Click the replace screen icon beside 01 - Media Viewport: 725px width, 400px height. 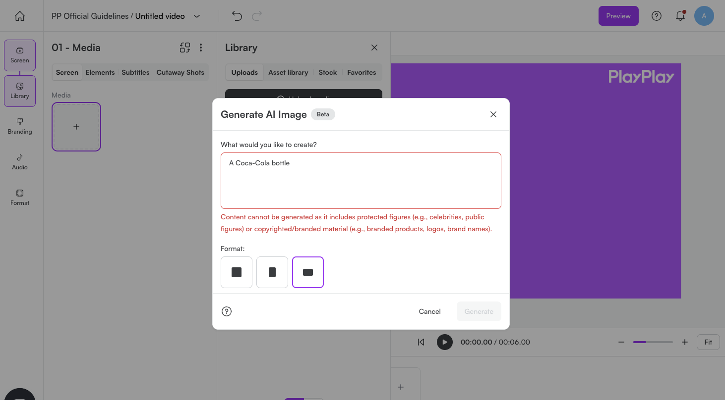coord(185,48)
